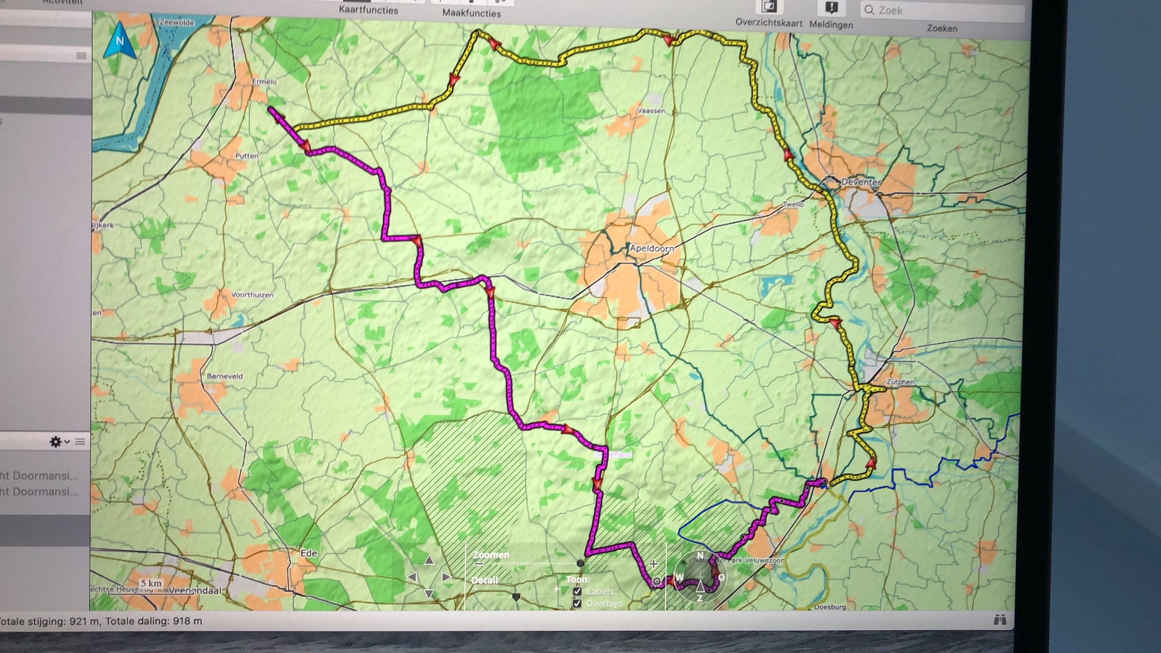Image resolution: width=1161 pixels, height=653 pixels.
Task: Pan the map right with arrow
Action: pos(446,577)
